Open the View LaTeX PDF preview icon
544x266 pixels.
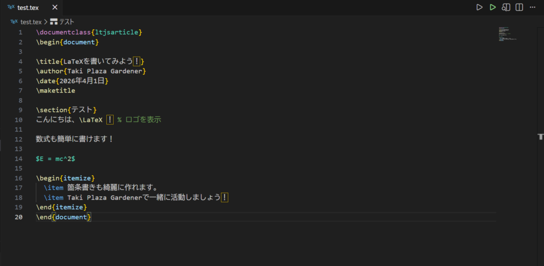click(506, 7)
